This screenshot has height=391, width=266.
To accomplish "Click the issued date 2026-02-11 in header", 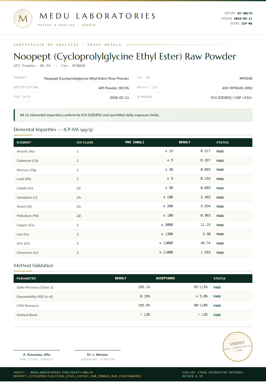I will [x=243, y=19].
